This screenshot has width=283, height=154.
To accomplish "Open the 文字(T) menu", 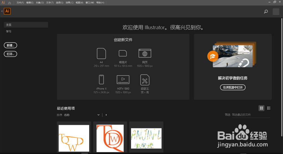I will pos(50,3).
